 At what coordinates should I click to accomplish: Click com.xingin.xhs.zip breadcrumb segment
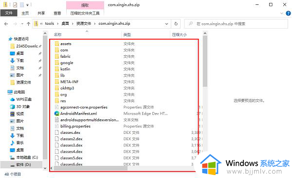click(x=114, y=24)
